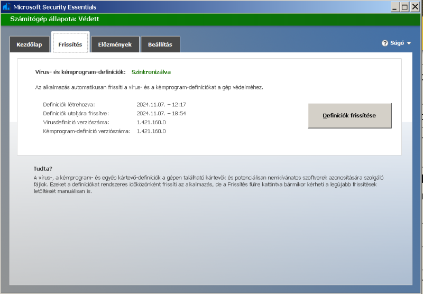Click the Vírusdefiníció verziószáma label
Viewport: 423px width, 294px height.
coord(76,123)
